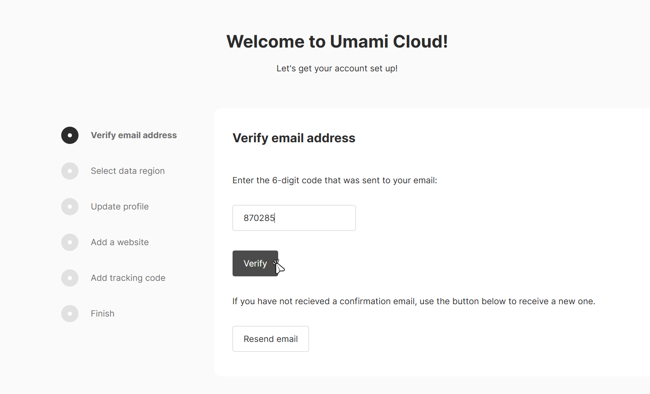Go to the Select data region step label
The image size is (650, 394).
tap(127, 171)
